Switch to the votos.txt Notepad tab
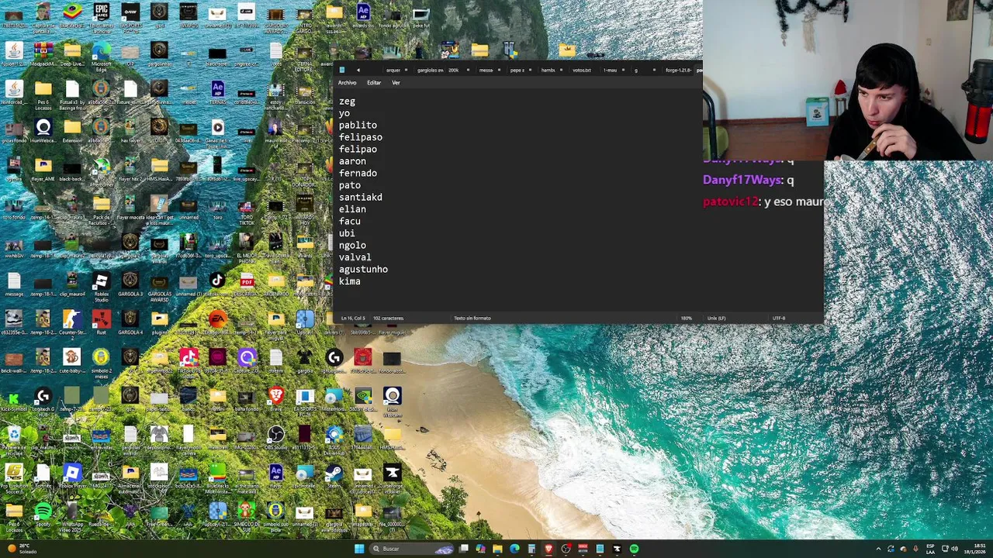The width and height of the screenshot is (993, 558). tap(582, 70)
